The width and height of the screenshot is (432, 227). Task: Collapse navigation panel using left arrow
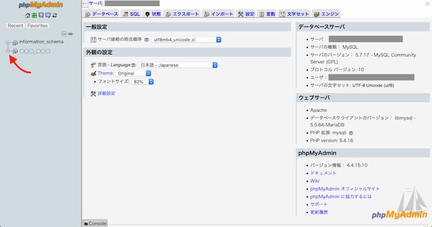(x=85, y=4)
